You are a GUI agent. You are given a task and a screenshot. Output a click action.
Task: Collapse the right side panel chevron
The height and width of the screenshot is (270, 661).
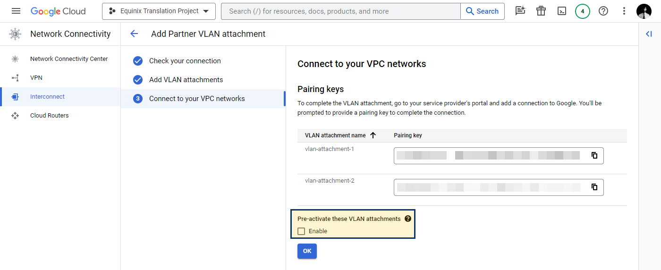[649, 34]
